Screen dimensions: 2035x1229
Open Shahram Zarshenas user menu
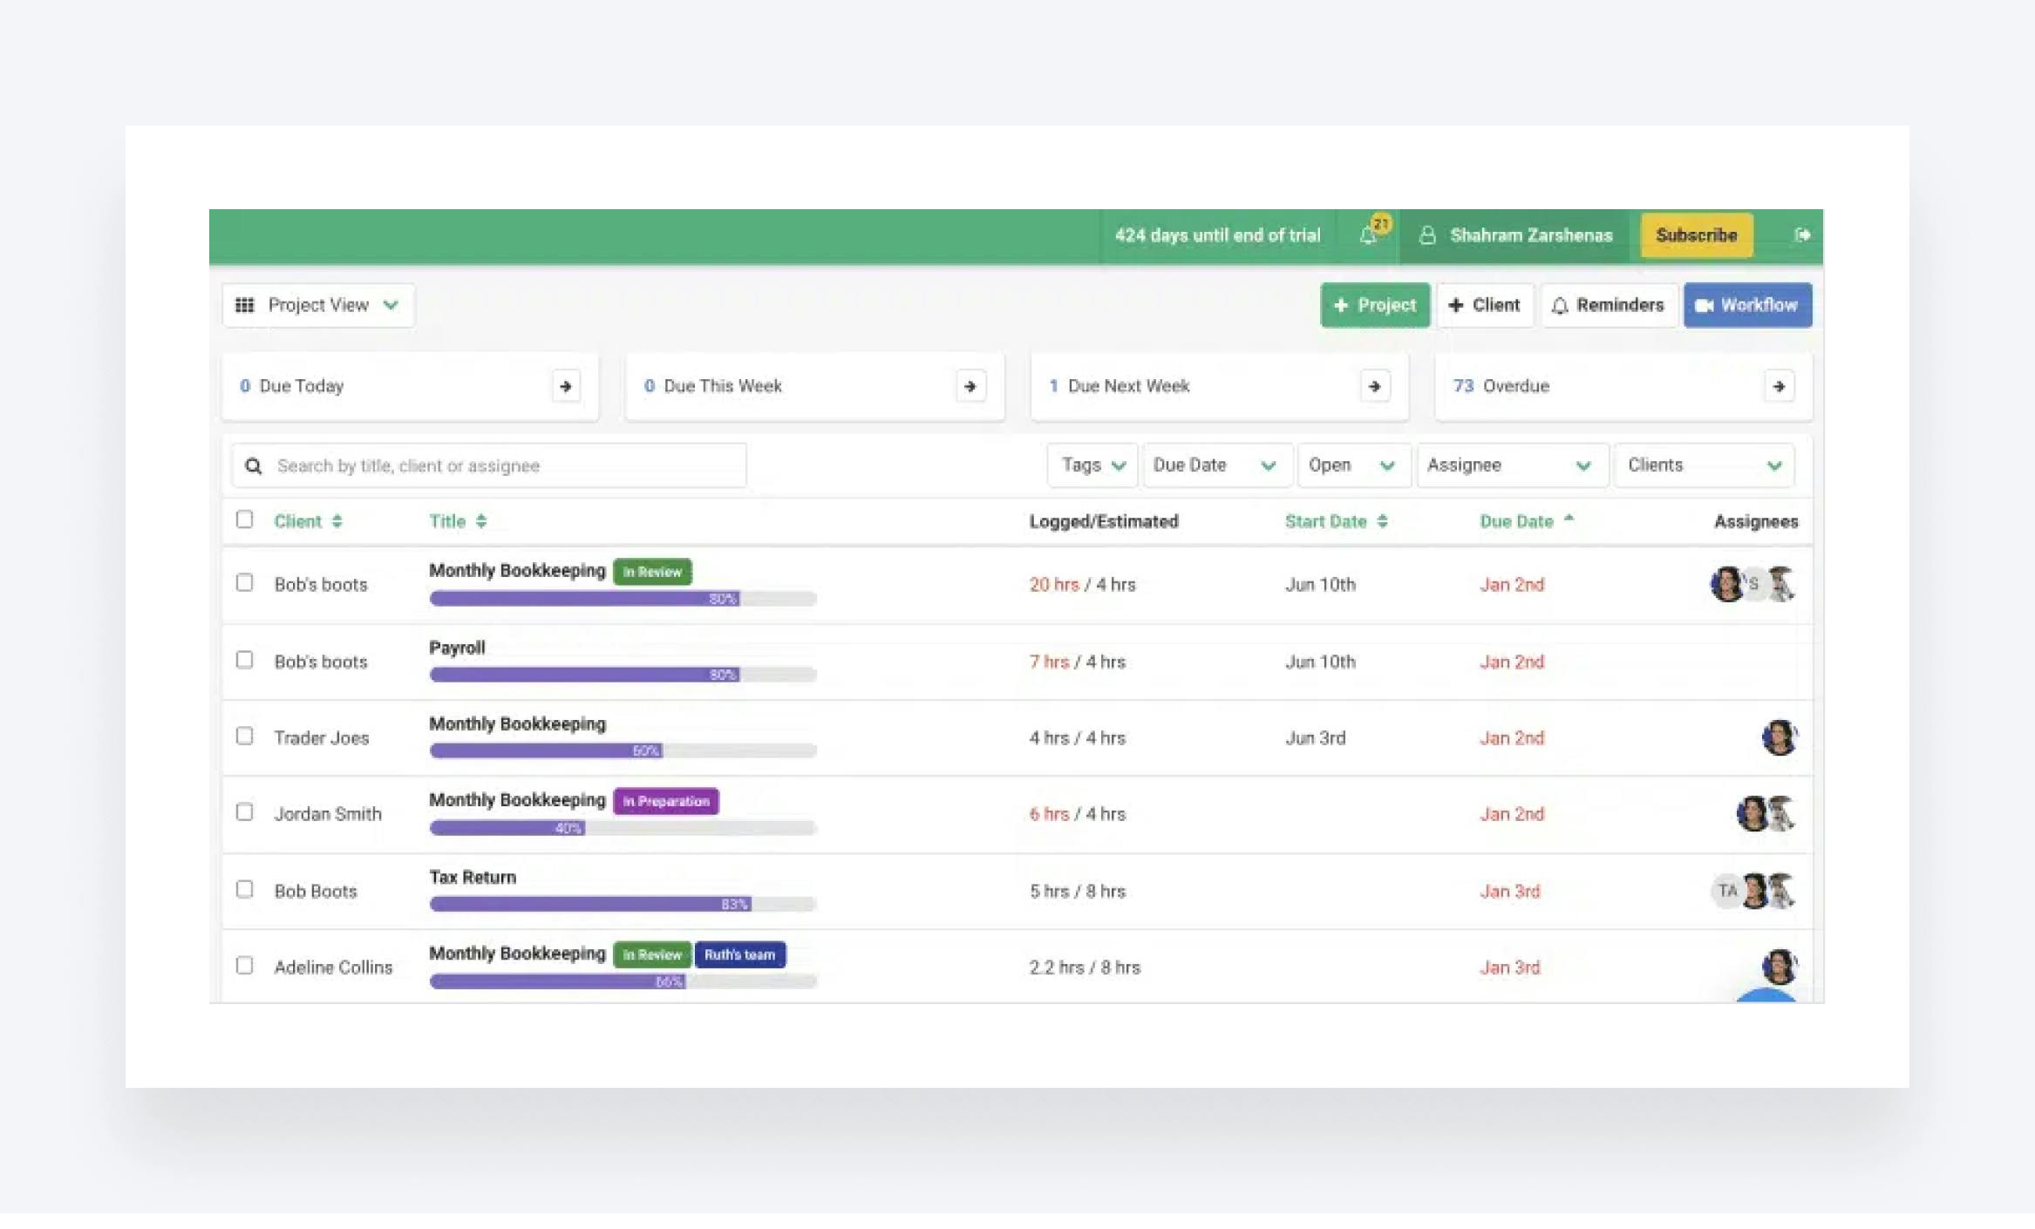pos(1515,235)
